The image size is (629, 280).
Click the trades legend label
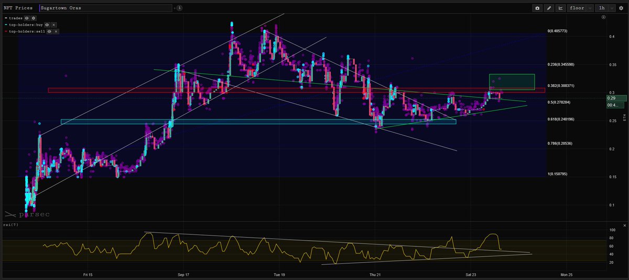15,18
